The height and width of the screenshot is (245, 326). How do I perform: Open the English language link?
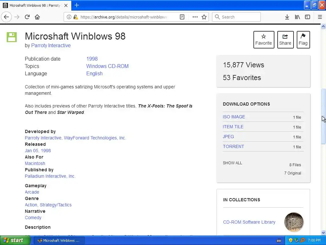[x=94, y=74]
